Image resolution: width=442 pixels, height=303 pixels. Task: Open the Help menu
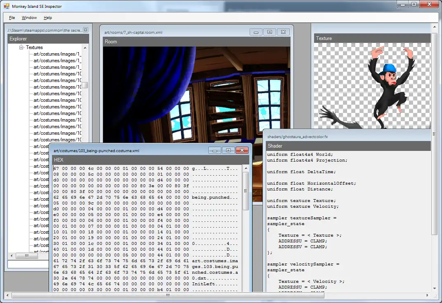coord(47,17)
